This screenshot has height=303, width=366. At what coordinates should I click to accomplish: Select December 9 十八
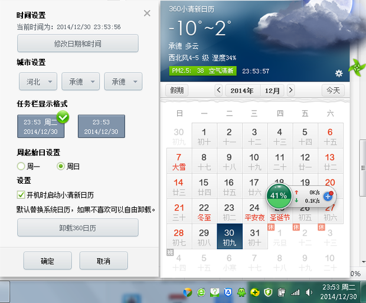[230, 161]
